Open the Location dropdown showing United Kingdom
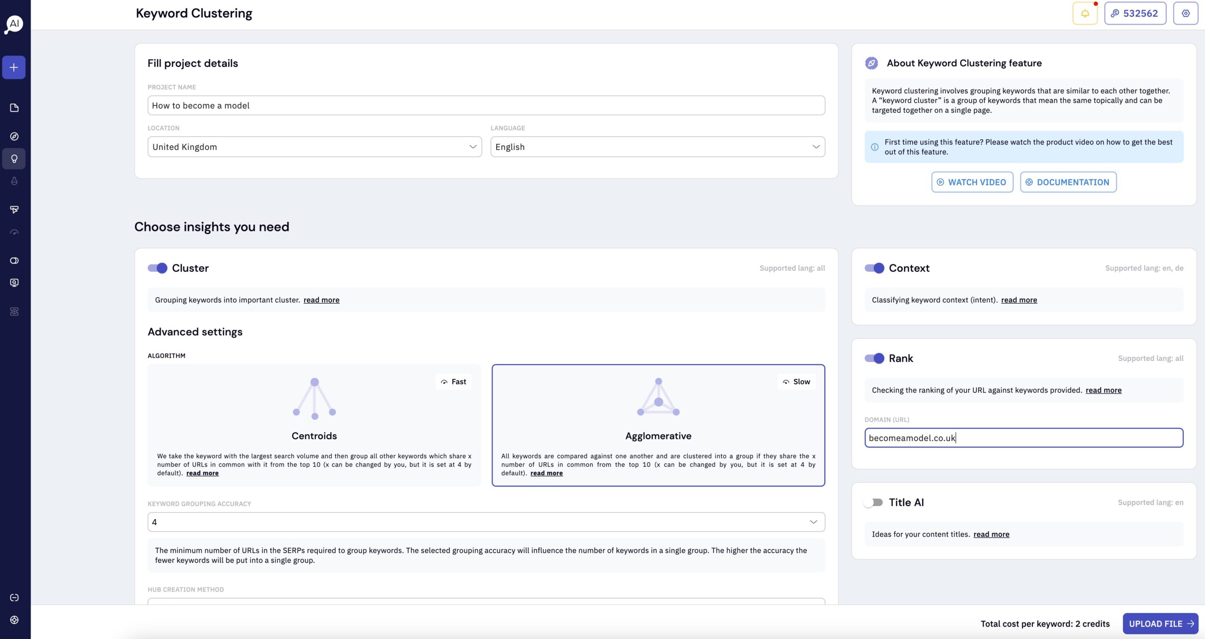This screenshot has width=1205, height=639. [314, 146]
